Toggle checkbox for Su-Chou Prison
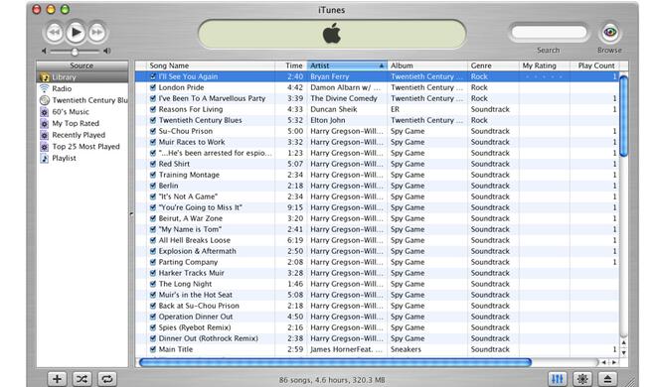The height and width of the screenshot is (387, 656). tap(153, 131)
